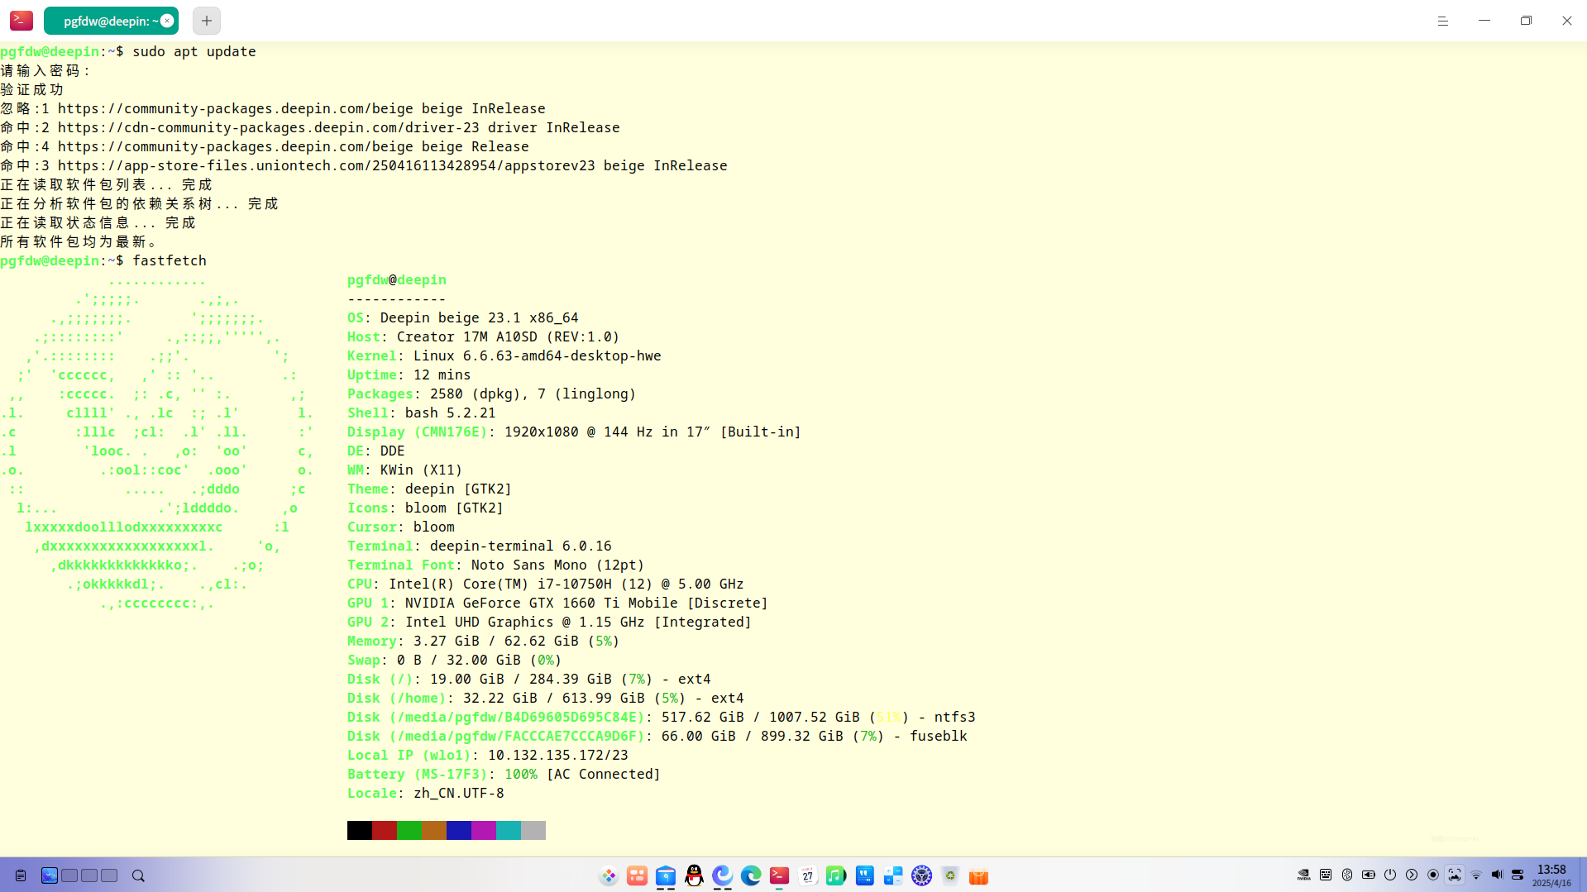Click the Local IP '10.132.135.172/23'
Screen dimensions: 1587x892
click(558, 755)
